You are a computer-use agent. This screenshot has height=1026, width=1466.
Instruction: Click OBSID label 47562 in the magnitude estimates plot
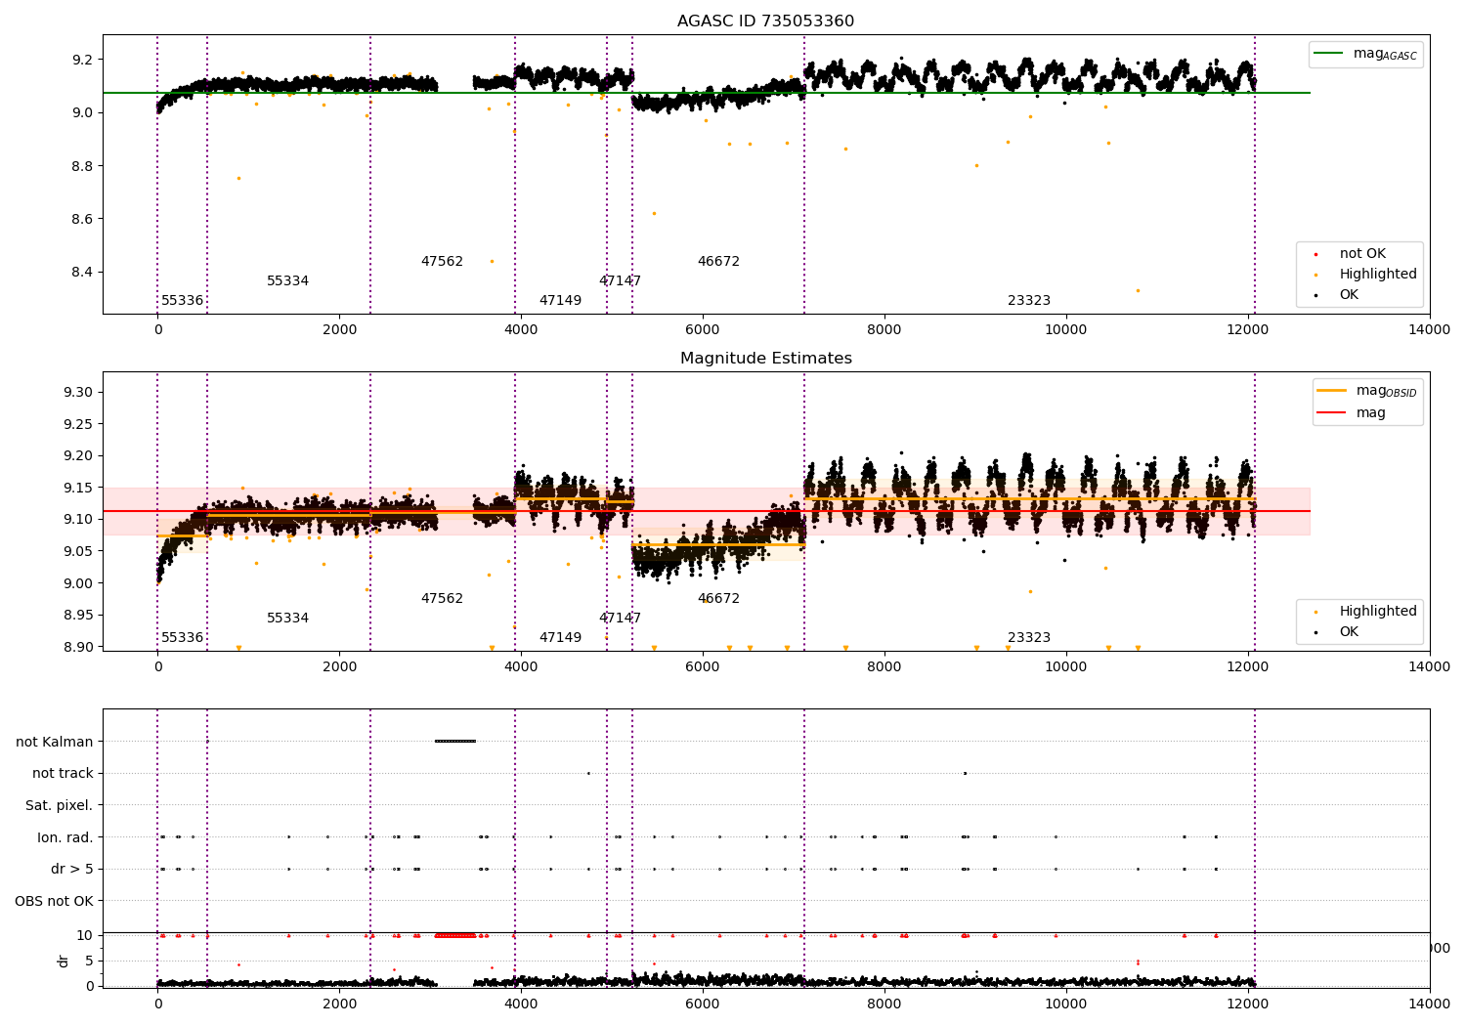(x=443, y=599)
